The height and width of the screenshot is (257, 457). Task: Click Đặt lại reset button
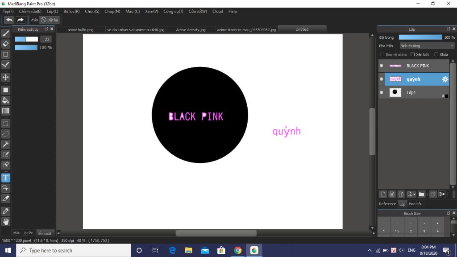(50, 20)
